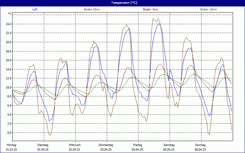This screenshot has height=153, width=245.
Task: Click the 'Montag' day label
Action: [11, 145]
